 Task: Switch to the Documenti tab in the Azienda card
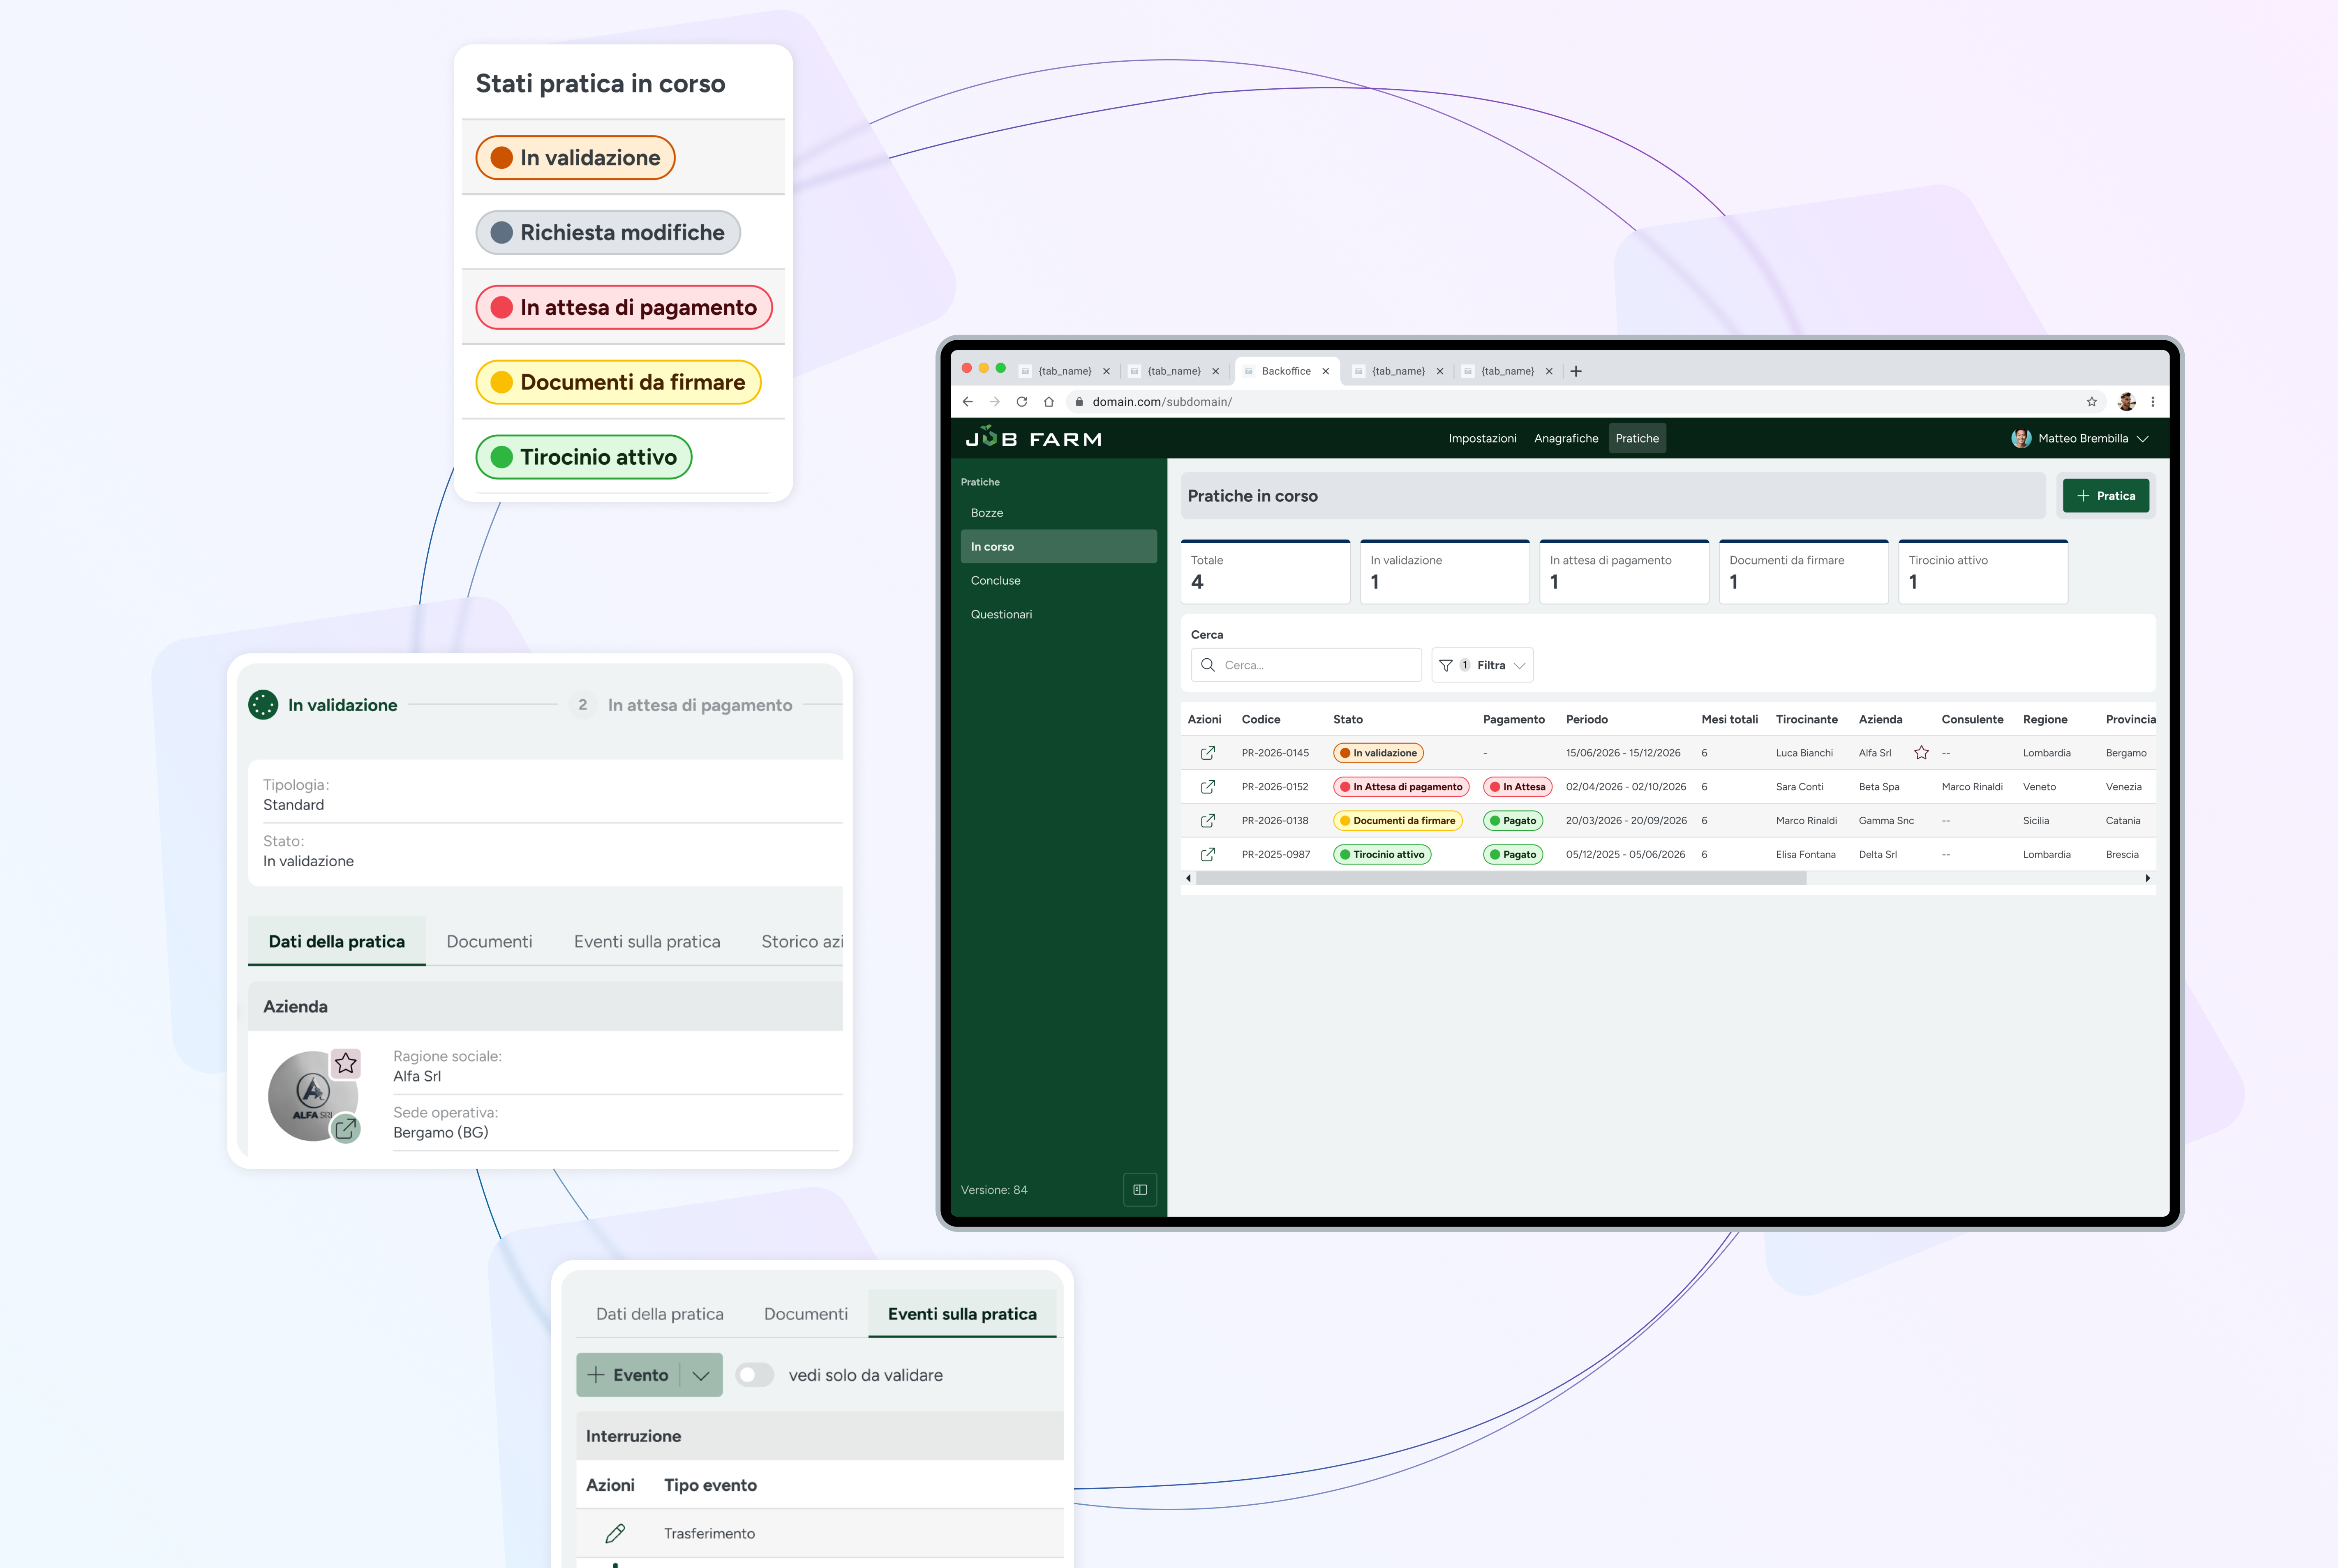(x=489, y=941)
